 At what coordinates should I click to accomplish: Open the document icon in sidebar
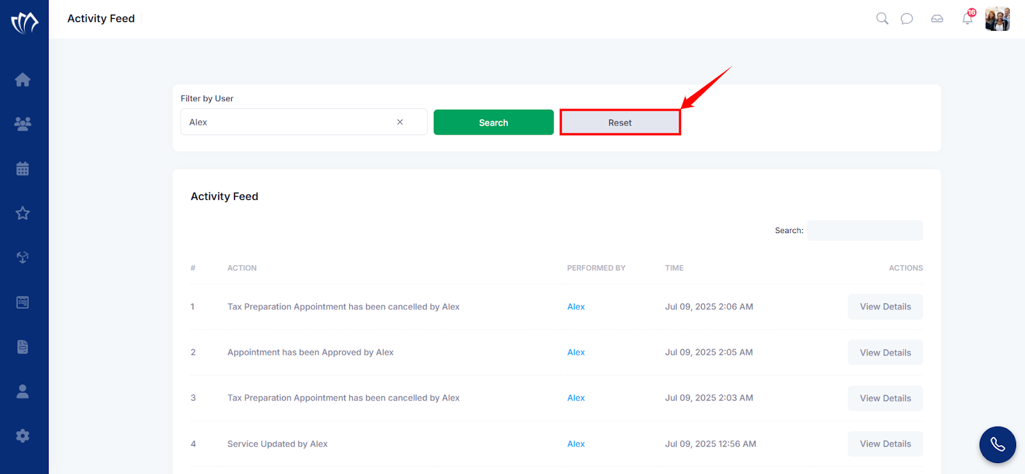(x=22, y=347)
